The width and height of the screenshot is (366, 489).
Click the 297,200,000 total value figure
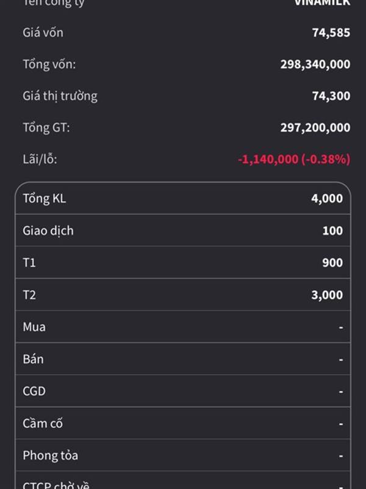315,128
